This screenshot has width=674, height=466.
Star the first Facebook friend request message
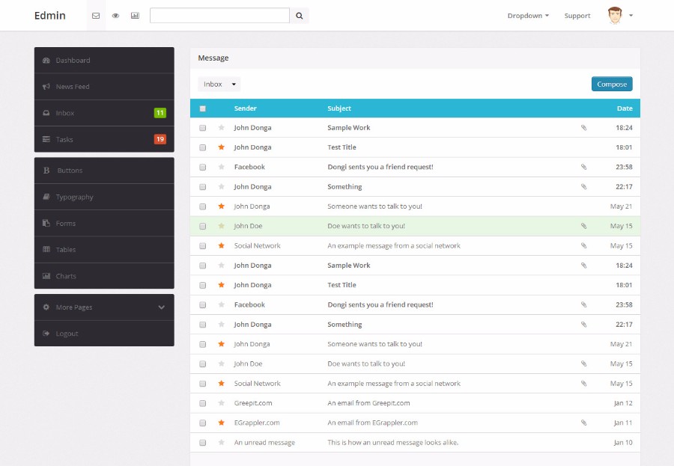pos(222,167)
